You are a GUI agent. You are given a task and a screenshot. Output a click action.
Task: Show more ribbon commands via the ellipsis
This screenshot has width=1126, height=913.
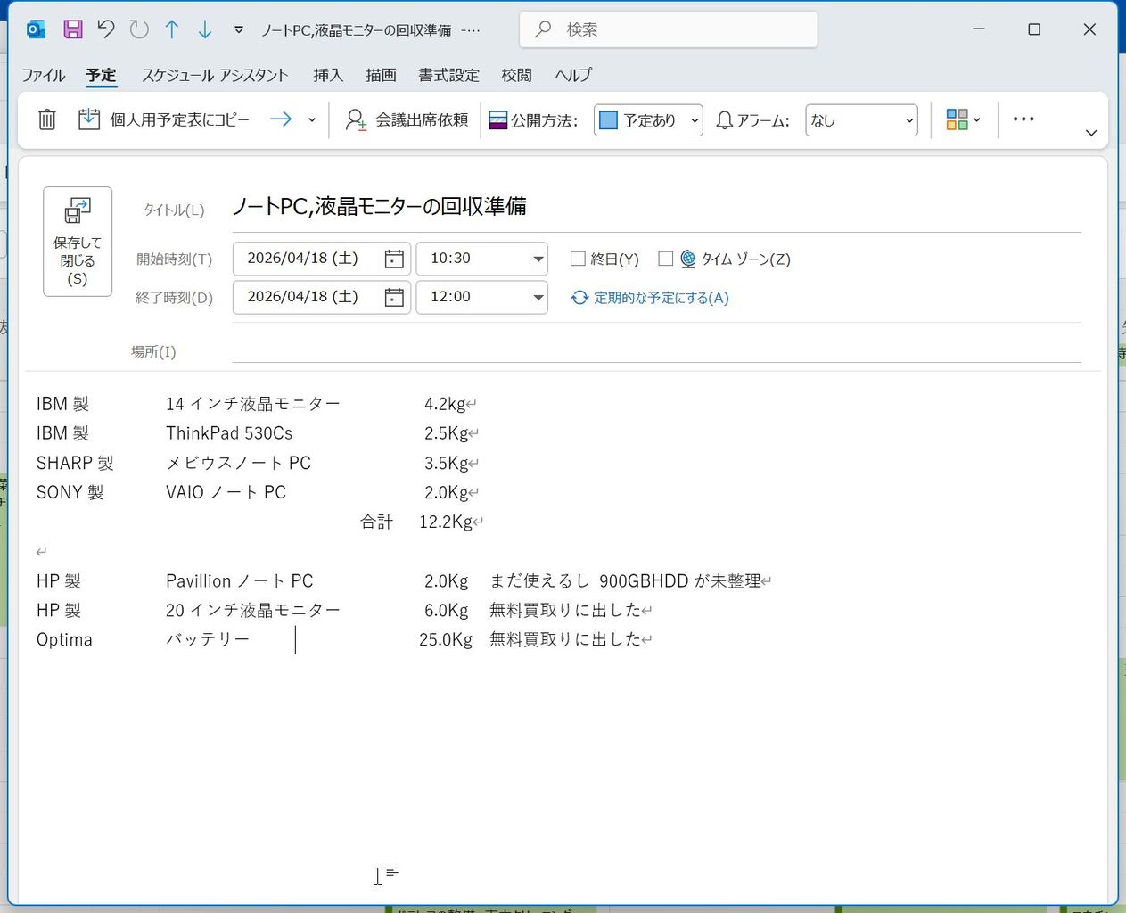[1023, 119]
